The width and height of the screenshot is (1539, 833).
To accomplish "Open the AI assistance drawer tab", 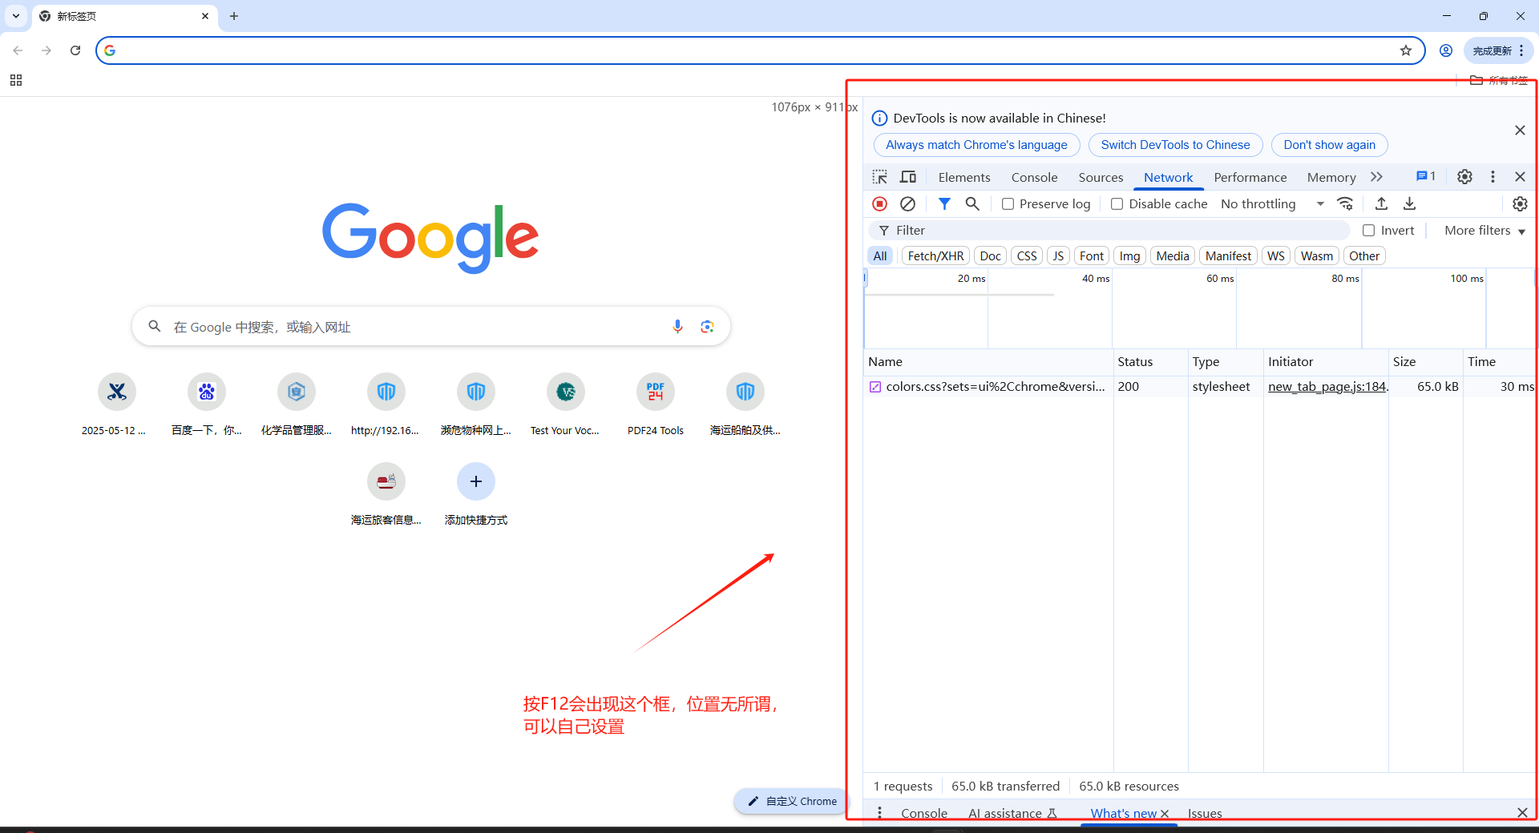I will click(x=1012, y=813).
